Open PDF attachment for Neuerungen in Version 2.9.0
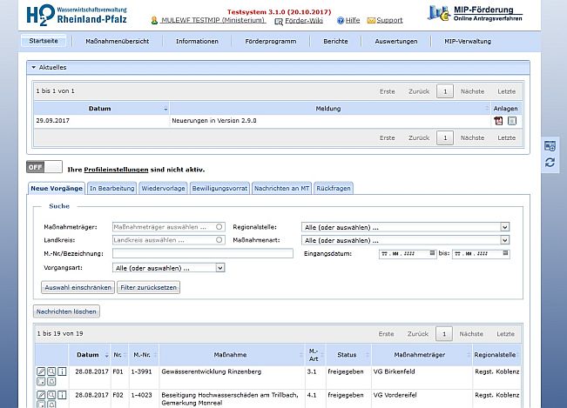This screenshot has height=408, width=567. [498, 121]
